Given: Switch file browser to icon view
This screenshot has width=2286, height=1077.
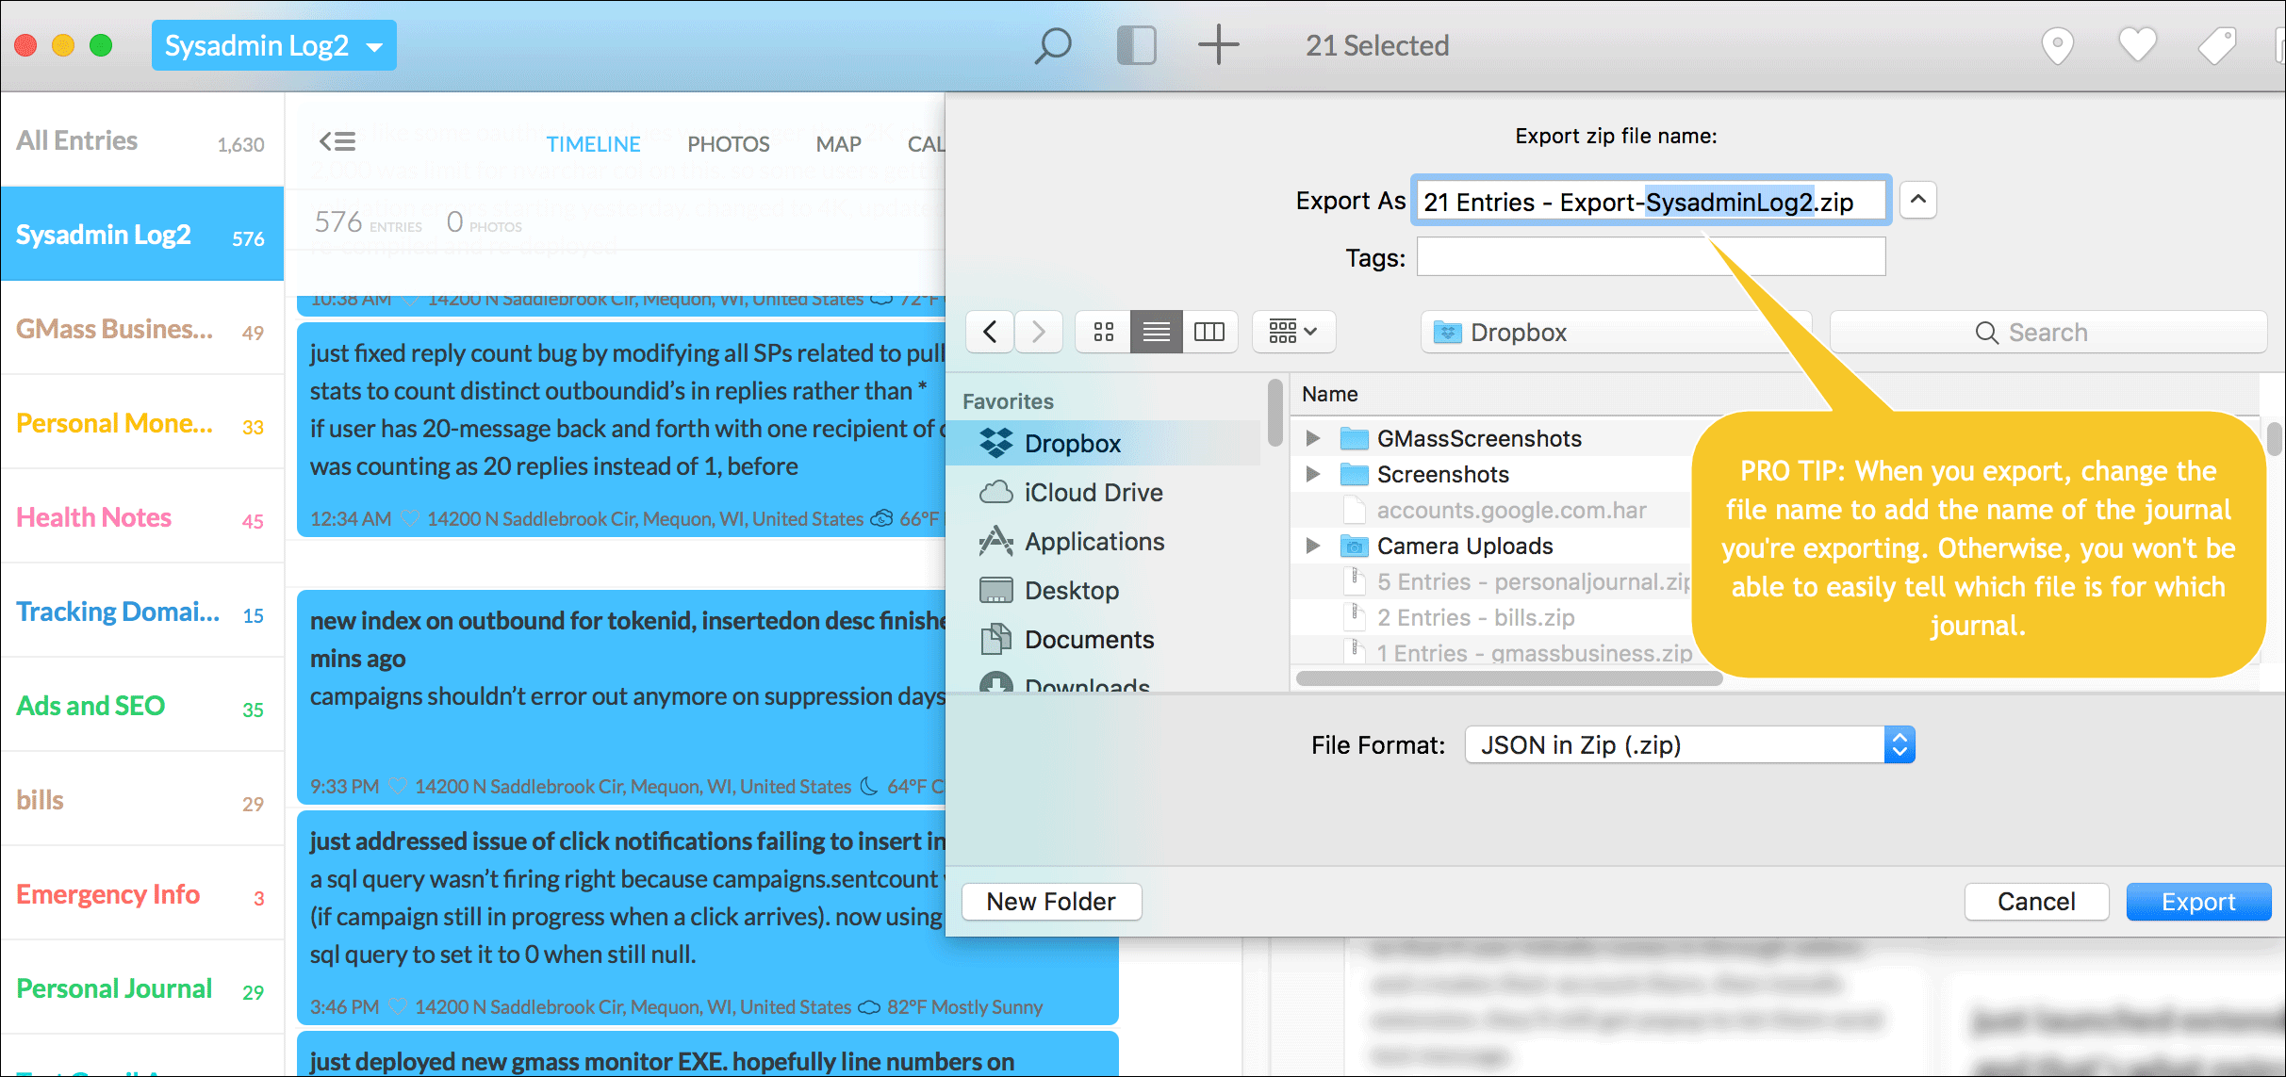Looking at the screenshot, I should coord(1103,332).
